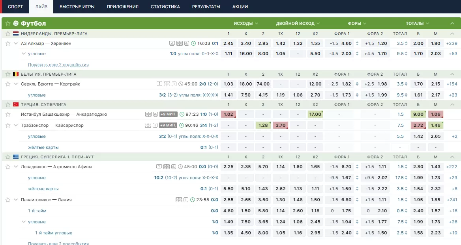Switch to the Статистика tab

pos(165,7)
